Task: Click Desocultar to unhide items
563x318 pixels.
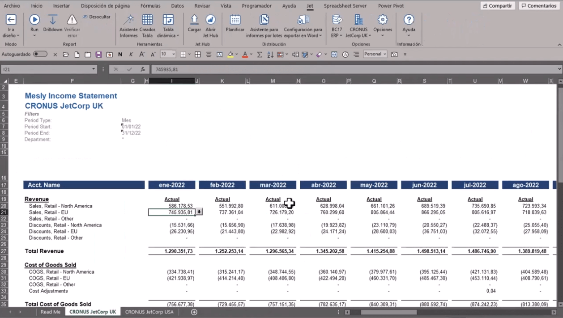Action: click(x=97, y=17)
